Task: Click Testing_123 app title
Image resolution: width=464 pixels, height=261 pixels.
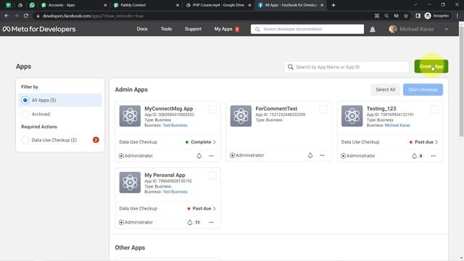Action: point(381,109)
